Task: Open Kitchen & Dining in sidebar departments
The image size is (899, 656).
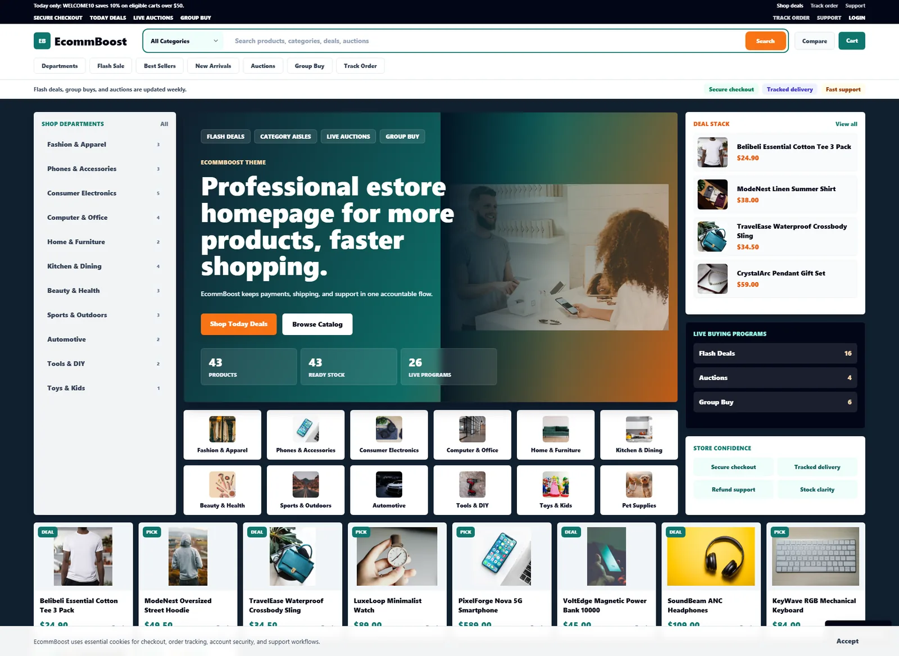Action: (x=103, y=266)
